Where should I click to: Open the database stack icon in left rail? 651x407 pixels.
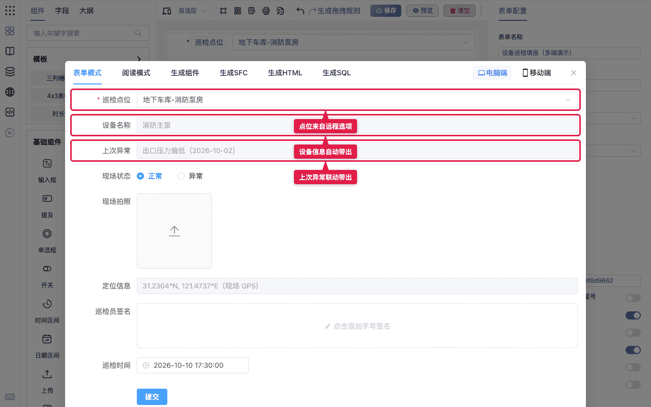click(x=10, y=72)
